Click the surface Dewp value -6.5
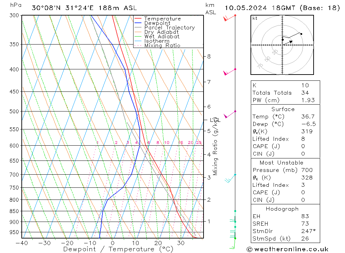 tap(309, 124)
